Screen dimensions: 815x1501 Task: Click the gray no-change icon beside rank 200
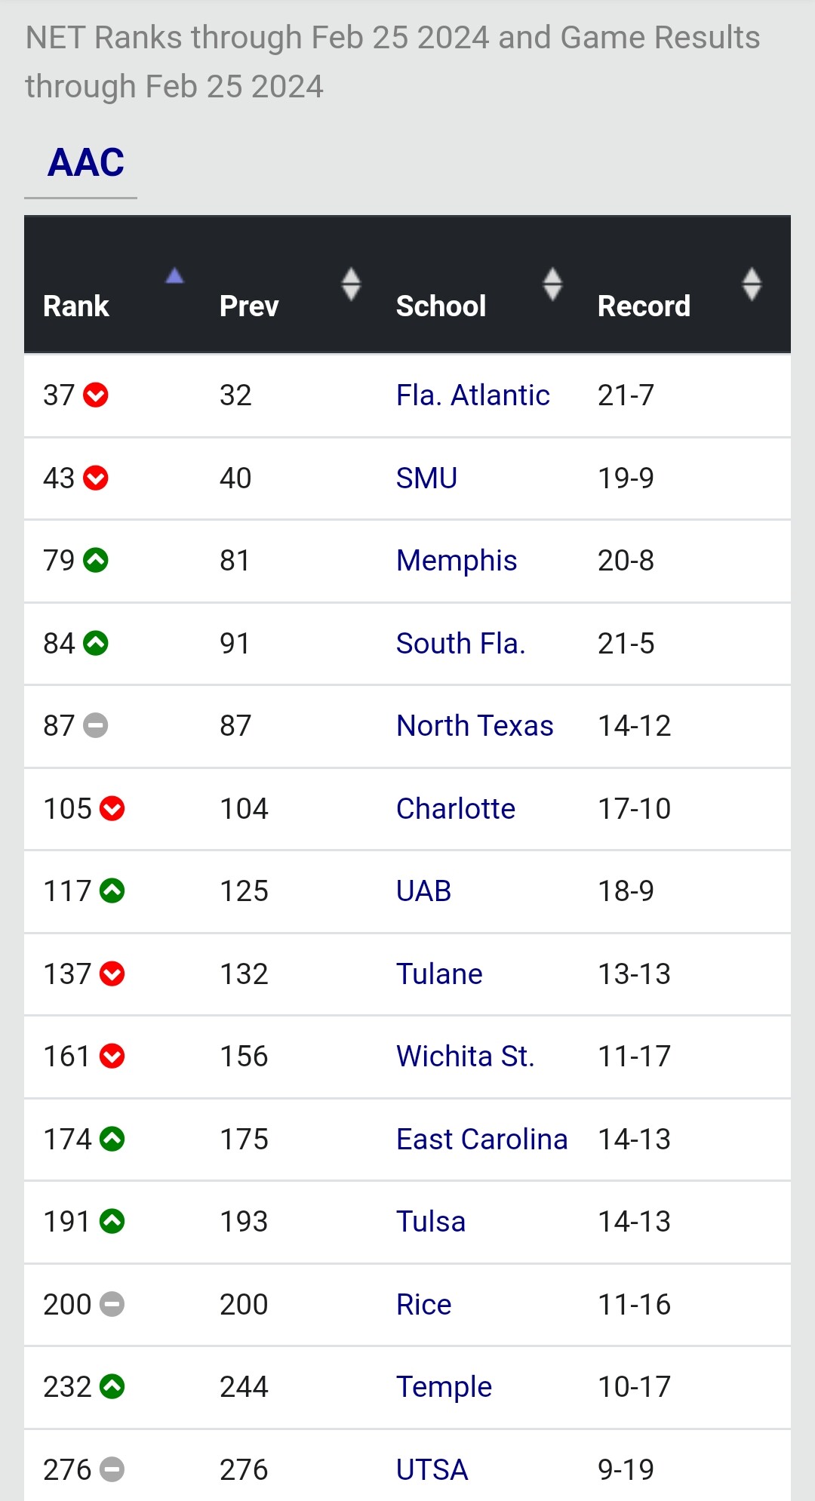click(x=112, y=1304)
